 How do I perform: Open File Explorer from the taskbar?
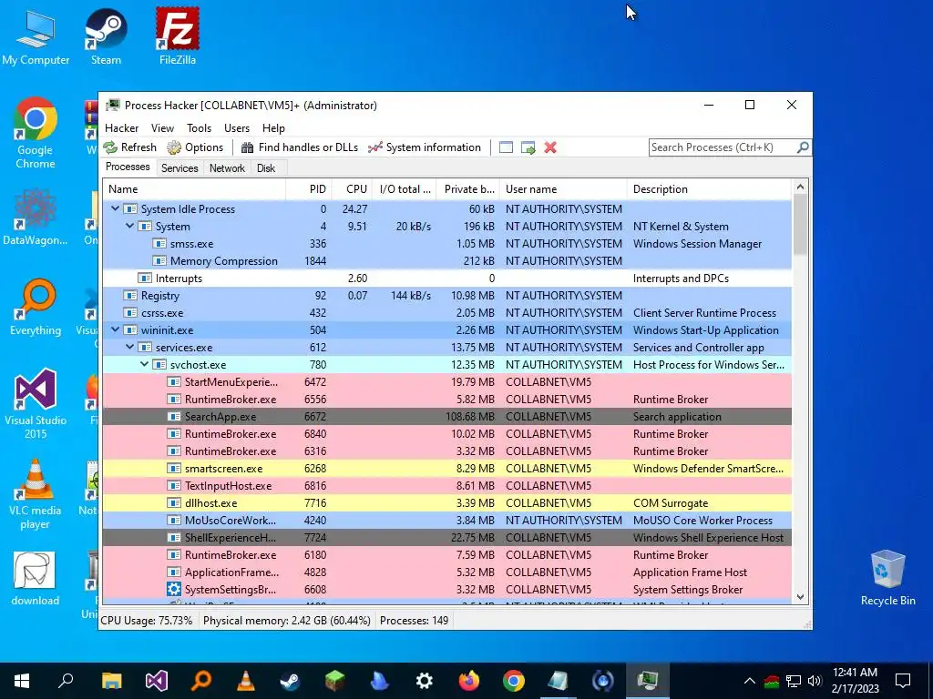pyautogui.click(x=111, y=681)
